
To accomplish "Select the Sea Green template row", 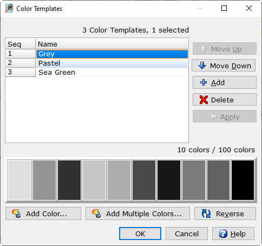I will click(112, 73).
